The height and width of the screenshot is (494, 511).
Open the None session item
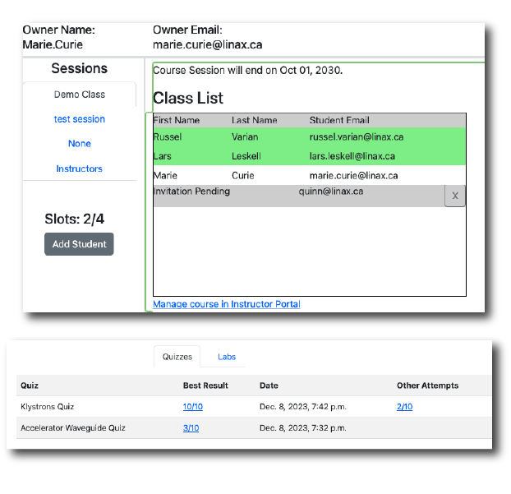click(x=80, y=144)
